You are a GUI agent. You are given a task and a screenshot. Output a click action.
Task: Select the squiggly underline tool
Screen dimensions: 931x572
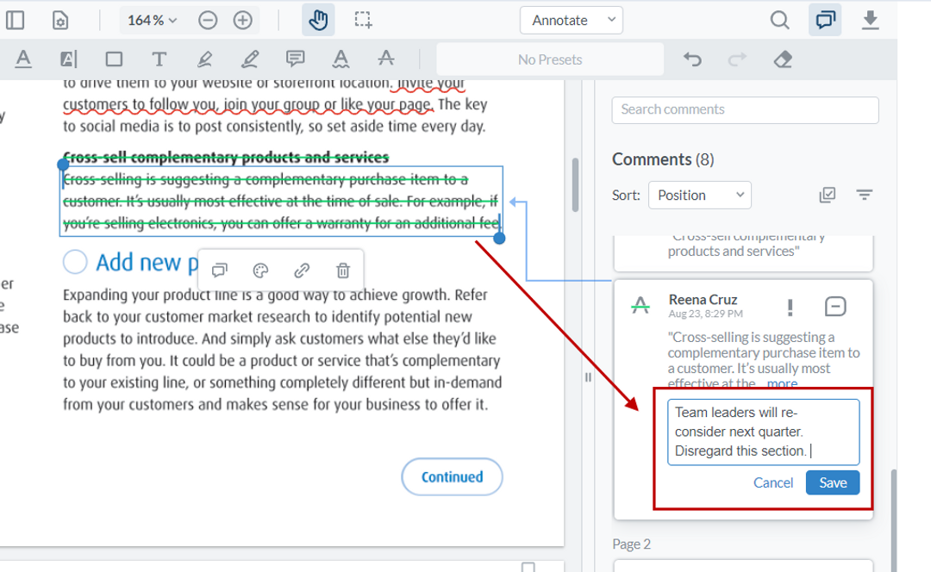pos(341,59)
